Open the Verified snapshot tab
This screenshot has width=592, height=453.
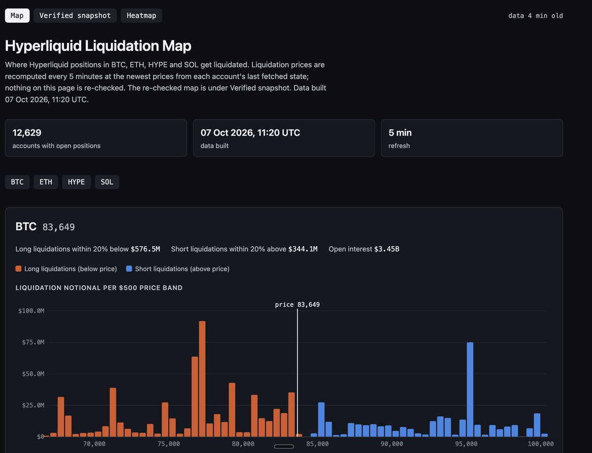click(75, 16)
